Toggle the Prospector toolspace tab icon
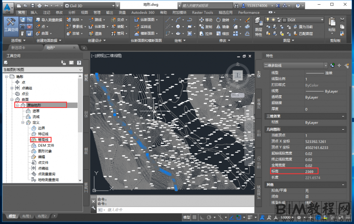354x224 pixels. (x=22, y=20)
